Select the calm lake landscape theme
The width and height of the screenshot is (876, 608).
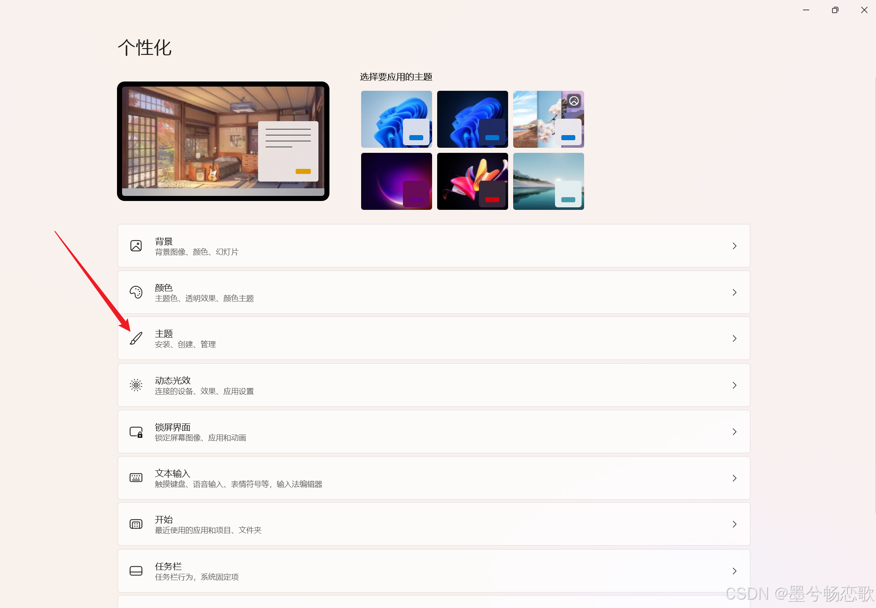[x=548, y=181]
